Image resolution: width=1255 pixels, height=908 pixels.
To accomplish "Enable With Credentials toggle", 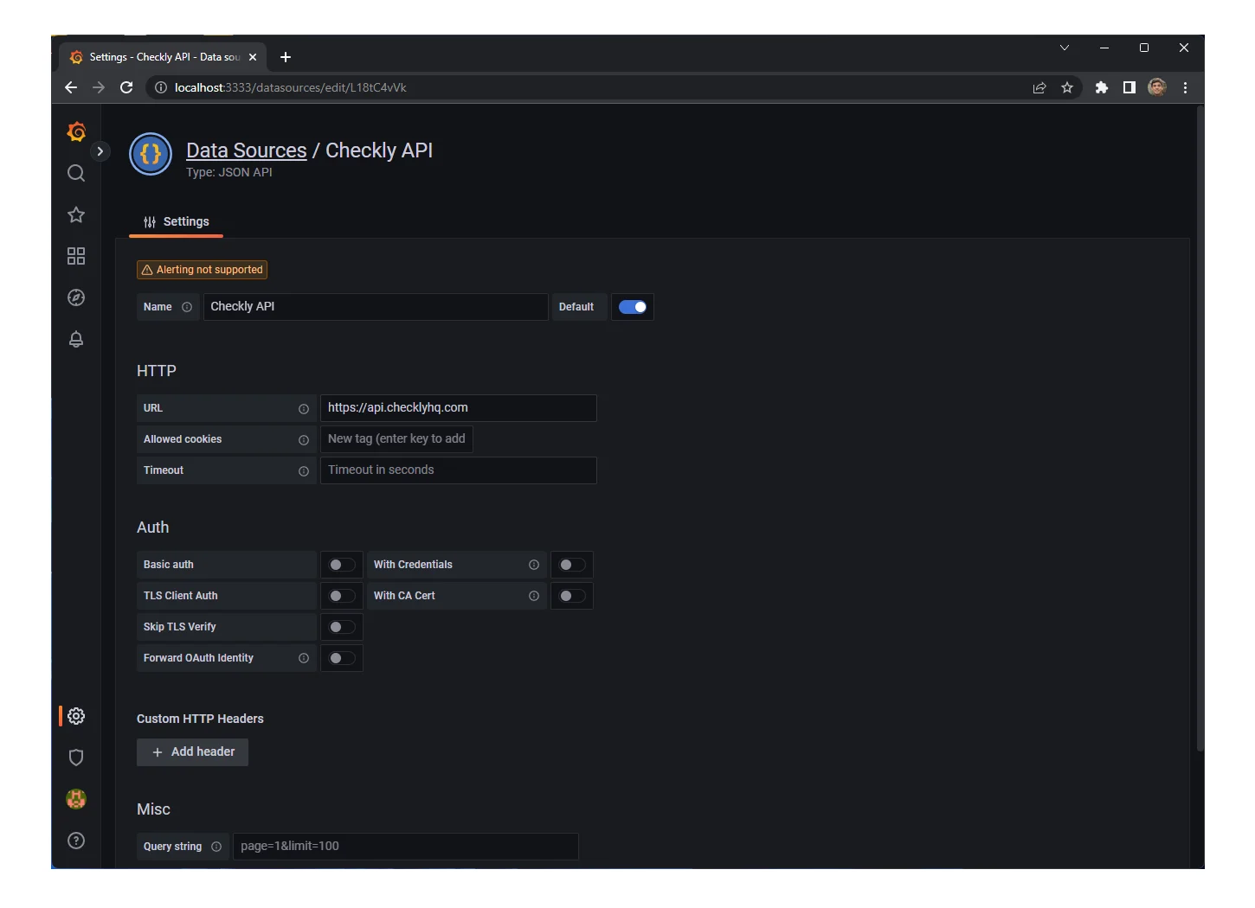I will (x=572, y=565).
